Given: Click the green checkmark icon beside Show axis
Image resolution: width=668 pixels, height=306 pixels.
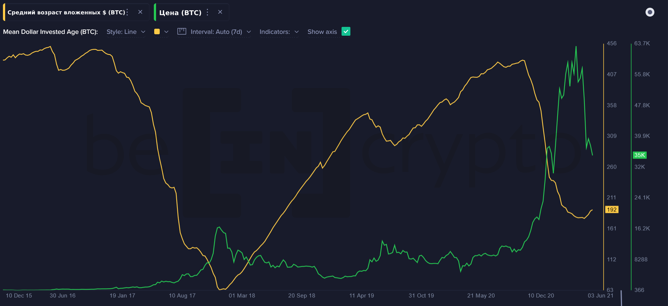Looking at the screenshot, I should point(346,32).
